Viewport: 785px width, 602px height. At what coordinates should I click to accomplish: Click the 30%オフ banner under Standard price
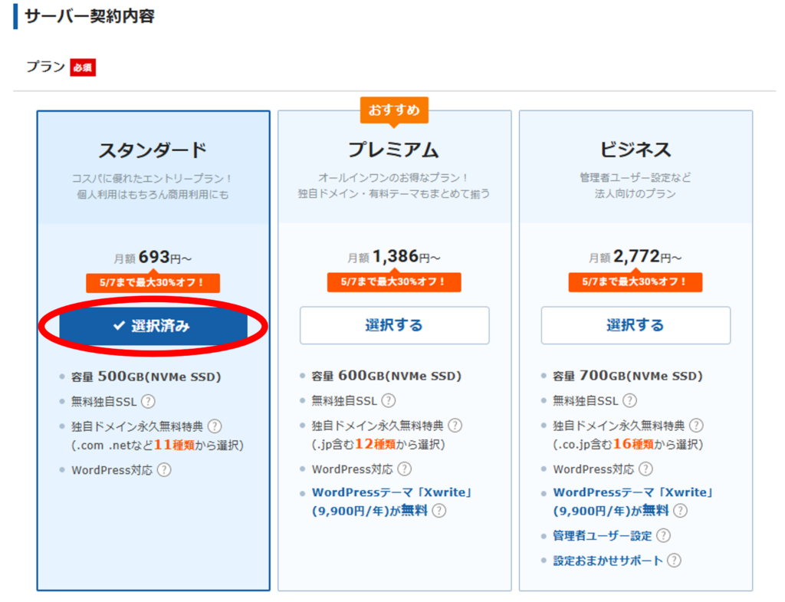pyautogui.click(x=153, y=282)
